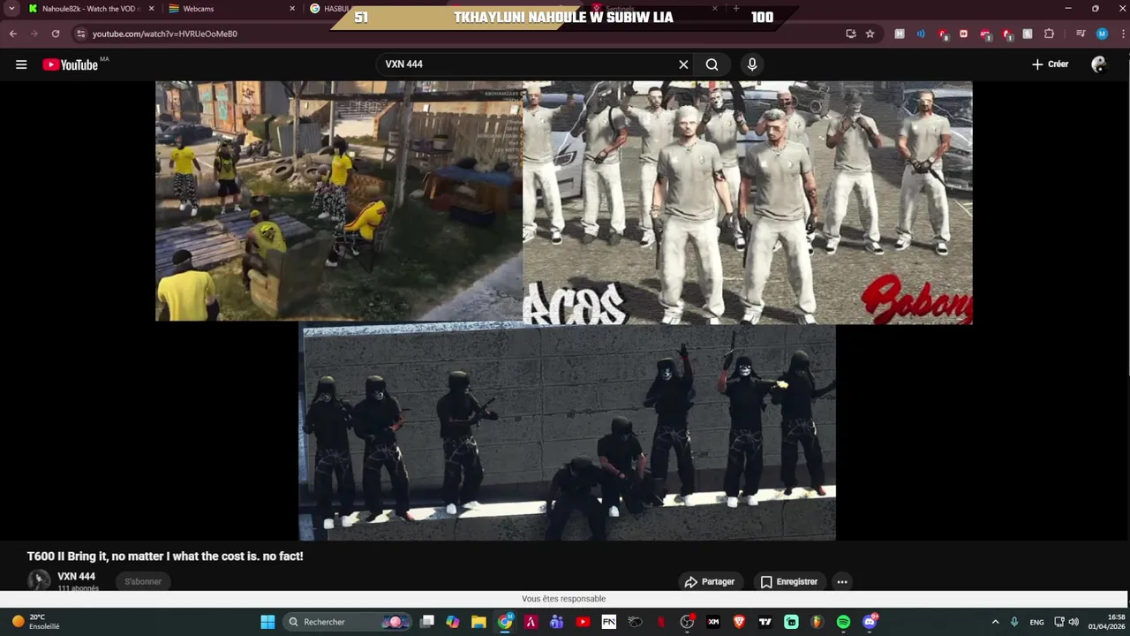Switch to the Nahoule82k VOD tab
The image size is (1130, 636).
[91, 9]
